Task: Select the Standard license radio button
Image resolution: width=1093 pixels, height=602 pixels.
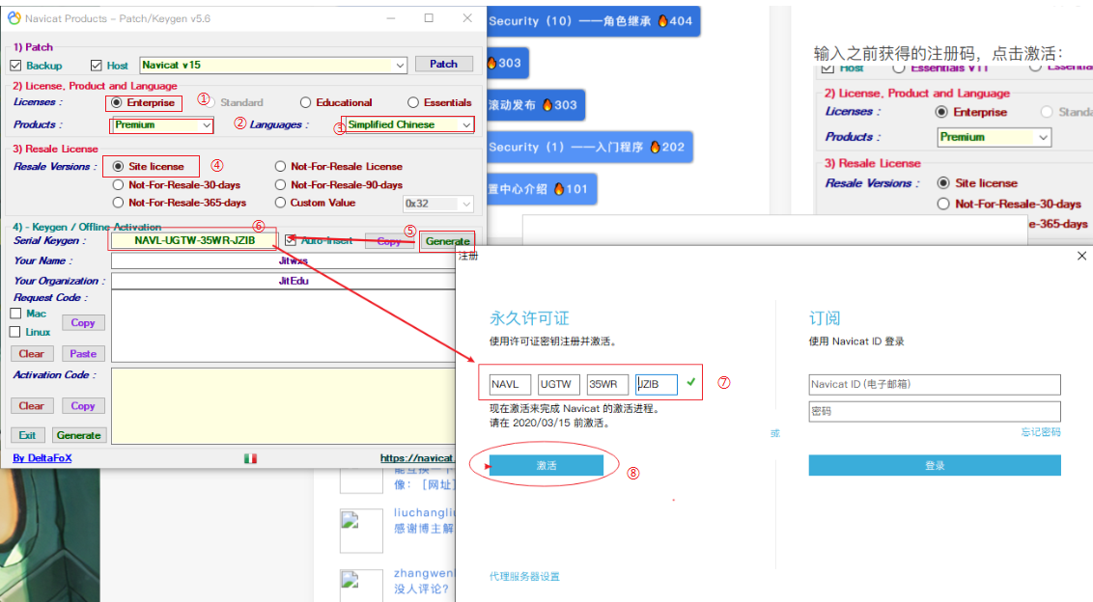Action: [x=210, y=102]
